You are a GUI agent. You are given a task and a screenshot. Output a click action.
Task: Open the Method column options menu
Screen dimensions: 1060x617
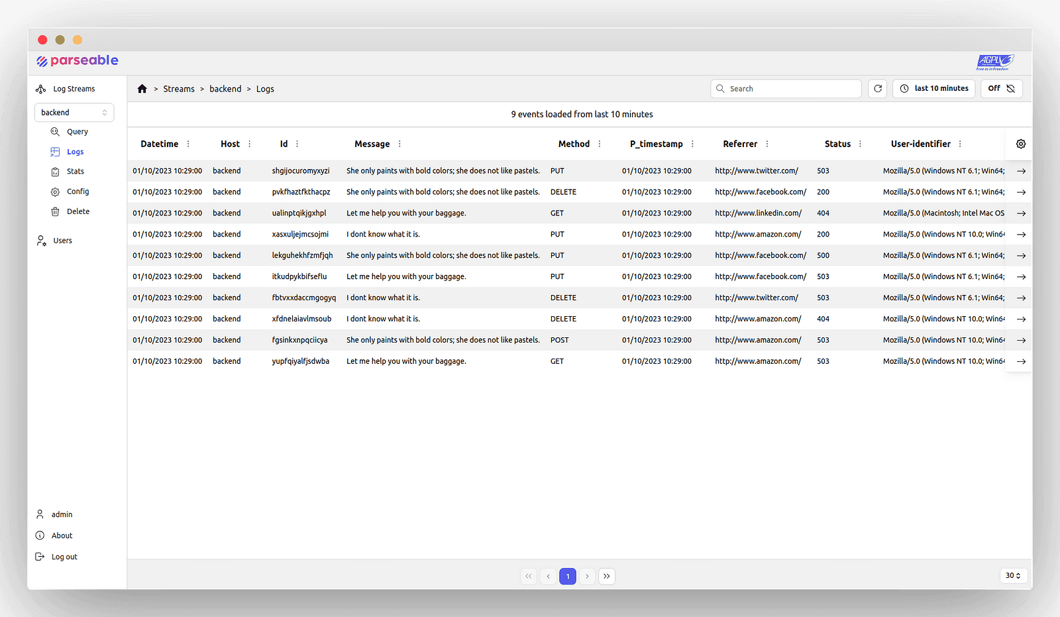pos(600,144)
